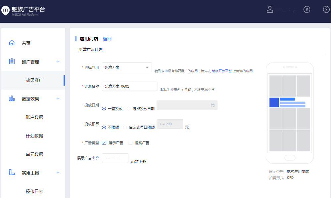Collapse the 推广管理 section
Viewport: 331px width, 198px height.
point(58,61)
